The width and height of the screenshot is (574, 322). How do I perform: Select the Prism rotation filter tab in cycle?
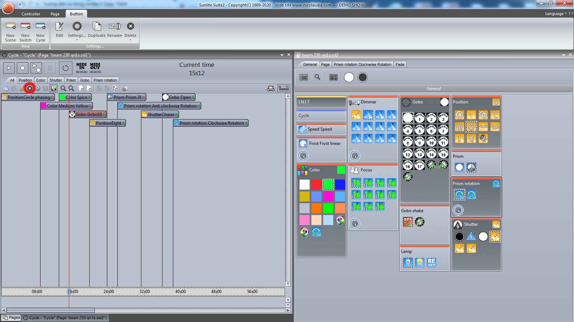pyautogui.click(x=105, y=80)
